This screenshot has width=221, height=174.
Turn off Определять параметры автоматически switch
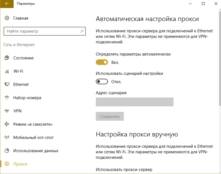coord(102,62)
